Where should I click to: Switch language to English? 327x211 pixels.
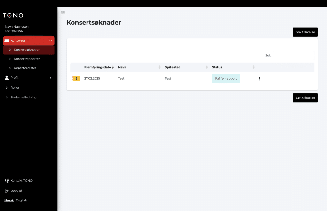pos(21,200)
